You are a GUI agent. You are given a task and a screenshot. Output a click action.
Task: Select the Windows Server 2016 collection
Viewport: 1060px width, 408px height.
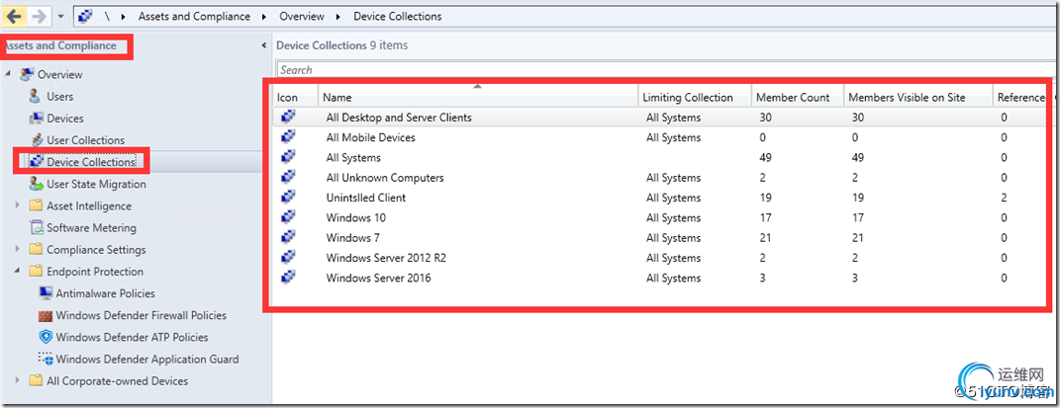tap(378, 278)
